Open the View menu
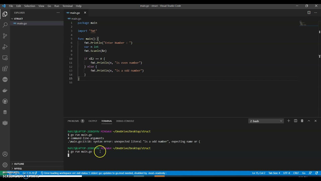Viewport: 321px width, 181px height. pos(41,6)
